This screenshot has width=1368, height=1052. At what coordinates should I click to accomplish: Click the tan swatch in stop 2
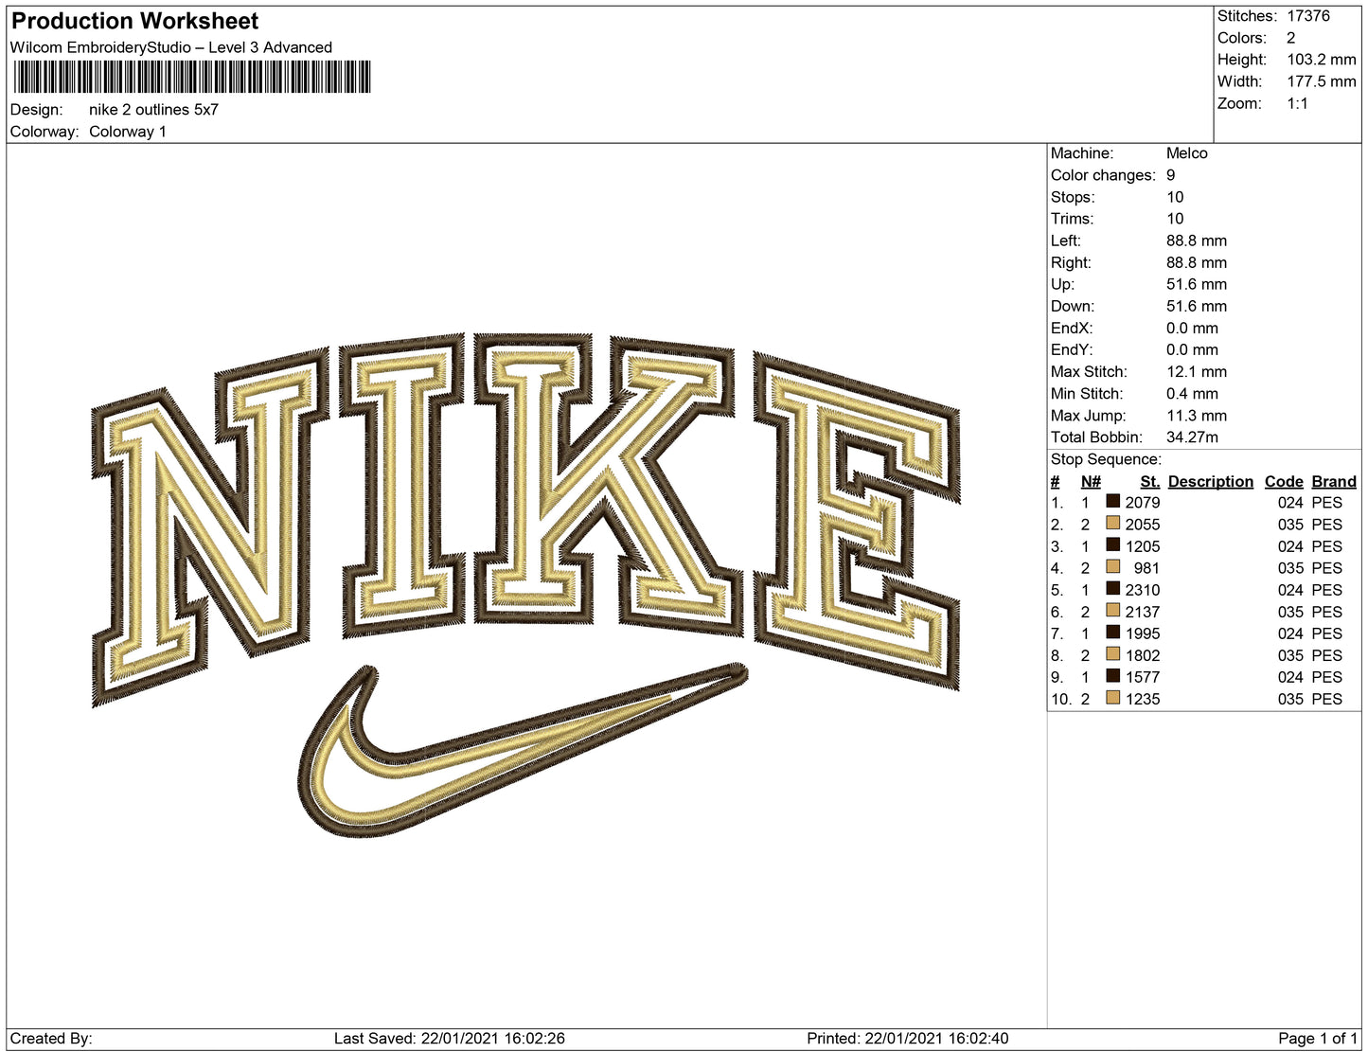tap(1113, 524)
